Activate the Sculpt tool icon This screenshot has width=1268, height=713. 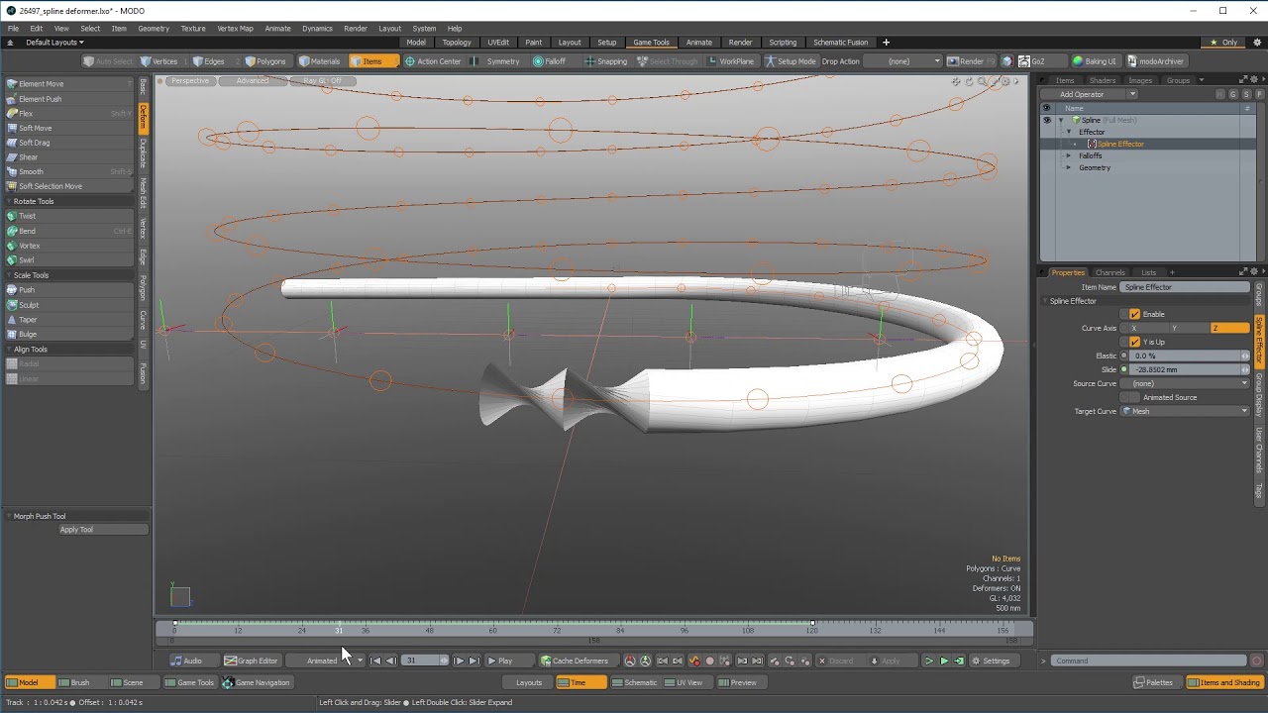tap(11, 305)
